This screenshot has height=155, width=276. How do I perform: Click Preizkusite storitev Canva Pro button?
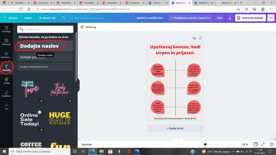[190, 18]
